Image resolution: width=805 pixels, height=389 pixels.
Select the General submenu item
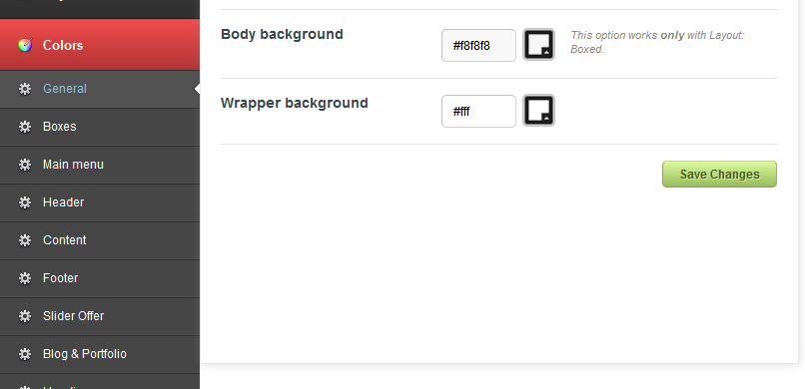click(x=100, y=89)
